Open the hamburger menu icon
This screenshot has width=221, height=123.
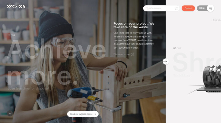pos(211,8)
